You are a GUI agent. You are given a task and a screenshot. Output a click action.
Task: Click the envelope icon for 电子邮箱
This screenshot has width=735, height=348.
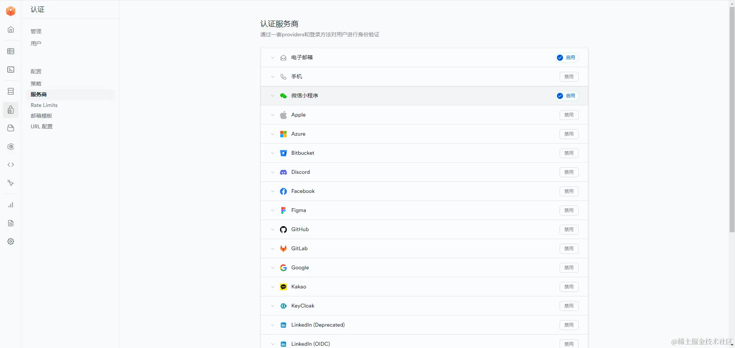(283, 58)
